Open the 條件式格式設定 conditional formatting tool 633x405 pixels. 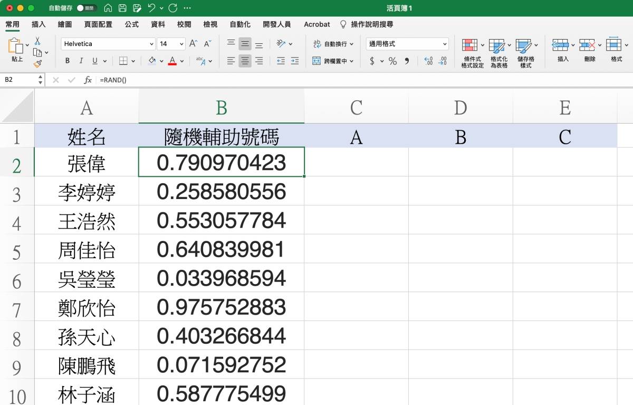[471, 51]
